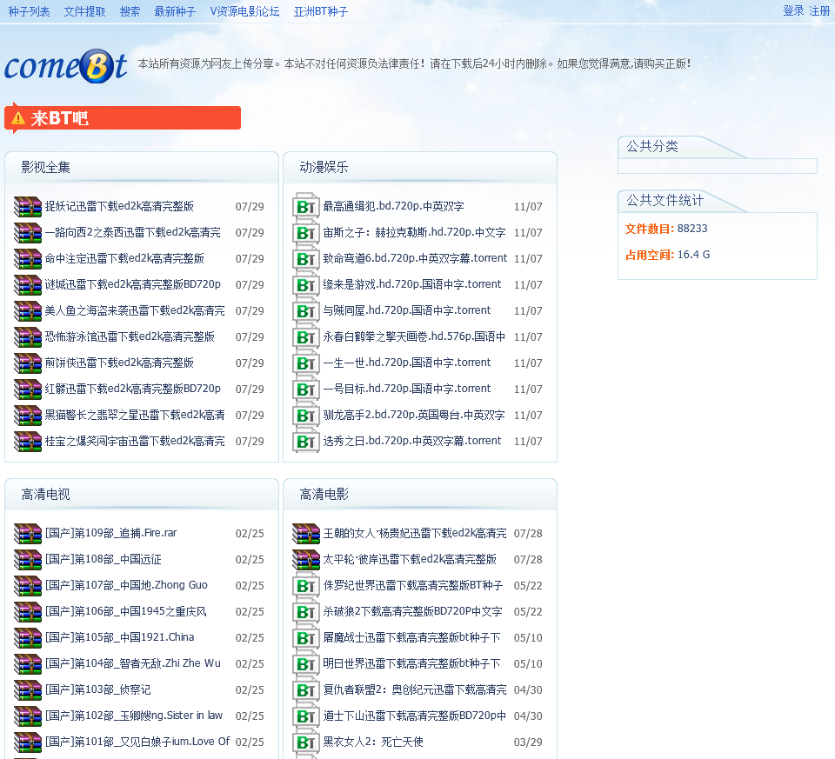Image resolution: width=835 pixels, height=759 pixels.
Task: Click the 注册 link
Action: point(819,11)
